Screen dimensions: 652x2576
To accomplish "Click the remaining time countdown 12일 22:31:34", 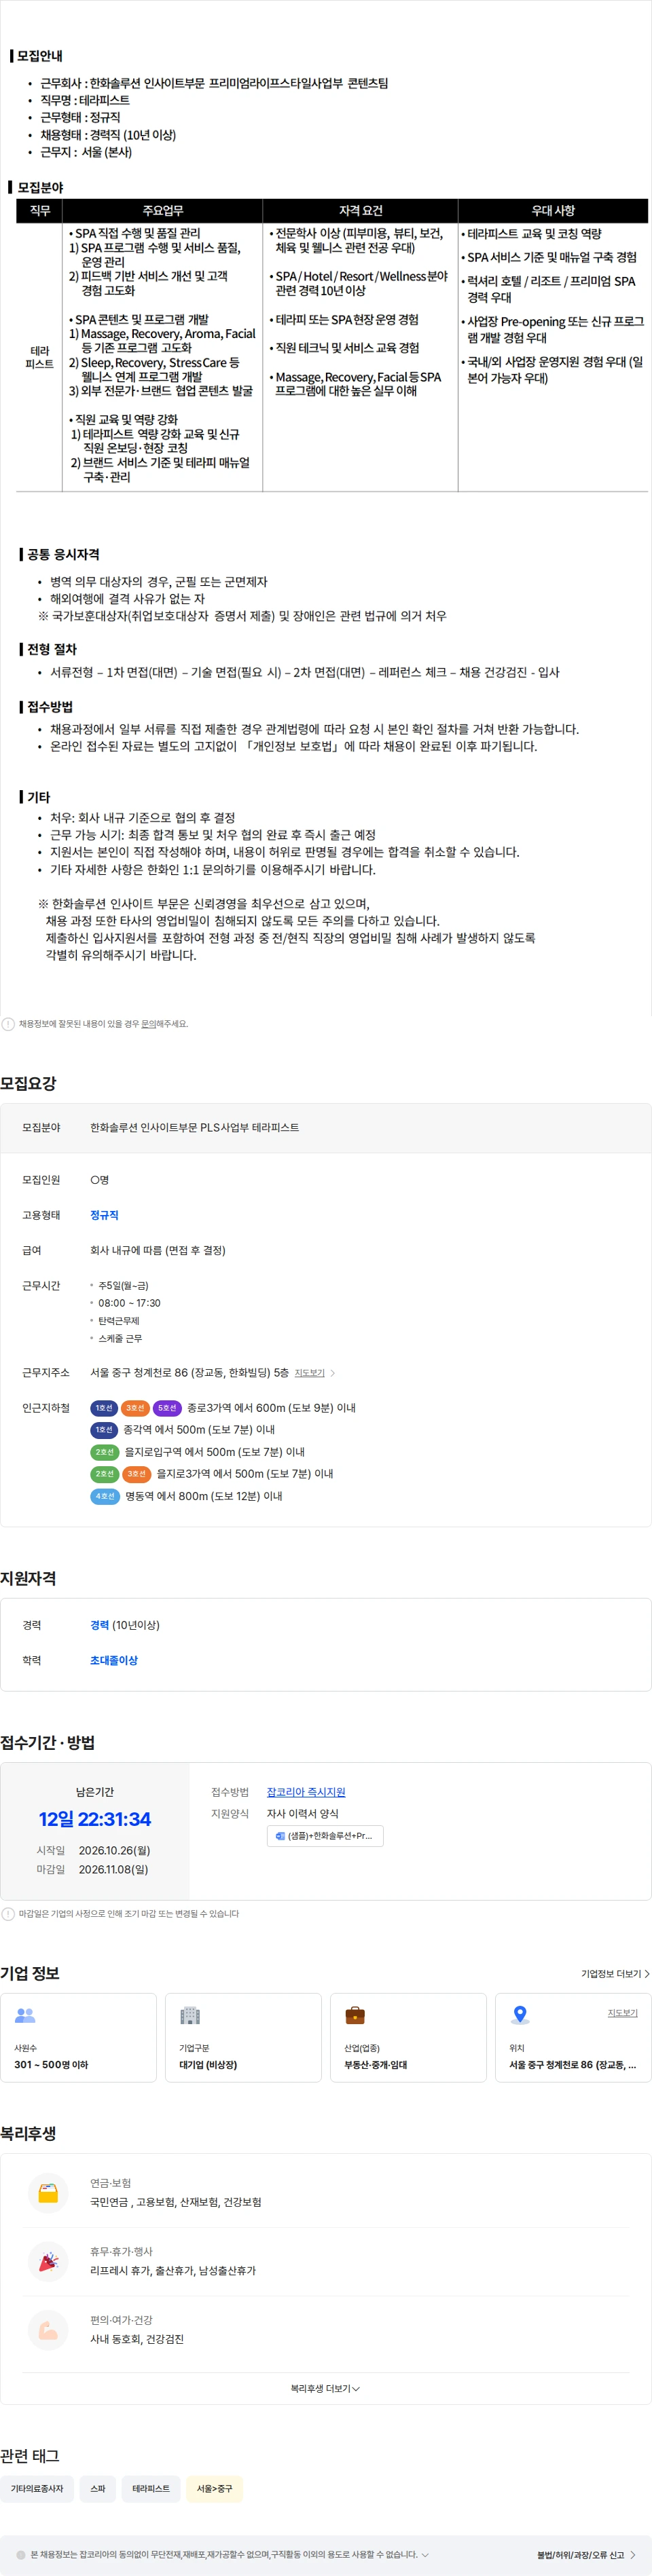I will pyautogui.click(x=95, y=1819).
